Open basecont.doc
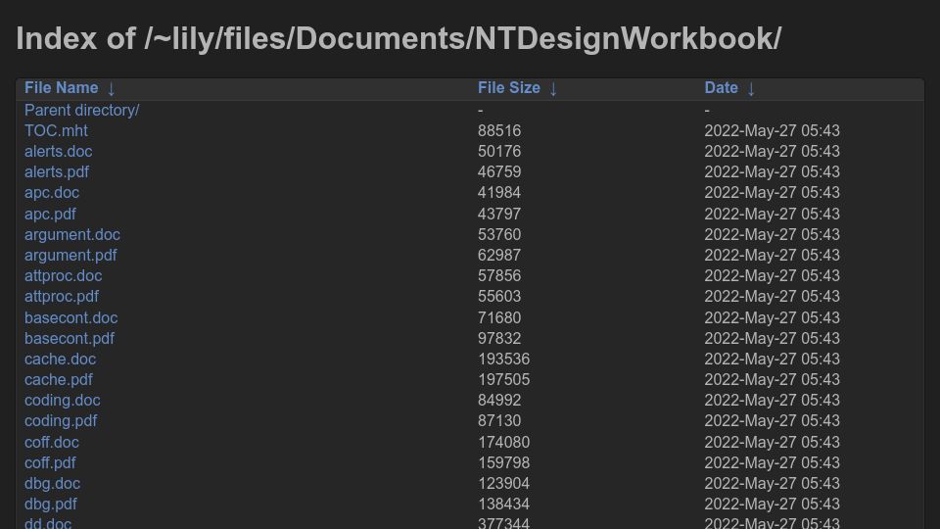Screen dimensions: 940x529 (x=70, y=317)
